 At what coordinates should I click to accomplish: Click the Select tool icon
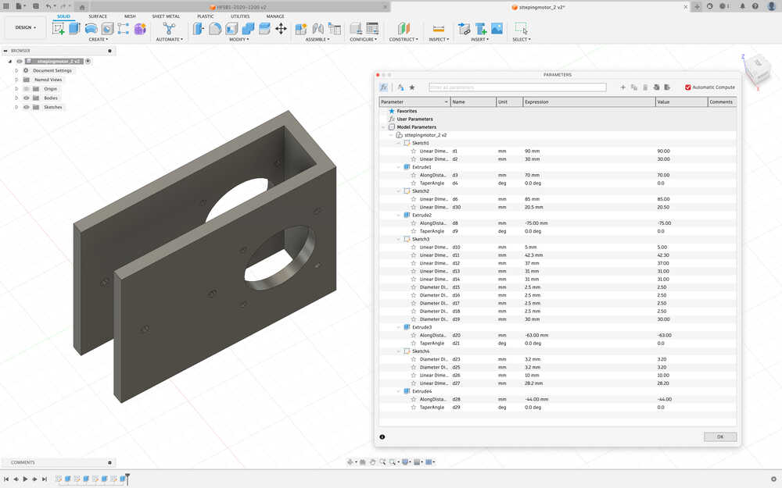coord(521,28)
